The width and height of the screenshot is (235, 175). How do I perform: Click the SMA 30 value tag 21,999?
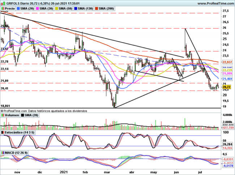tap(227, 73)
